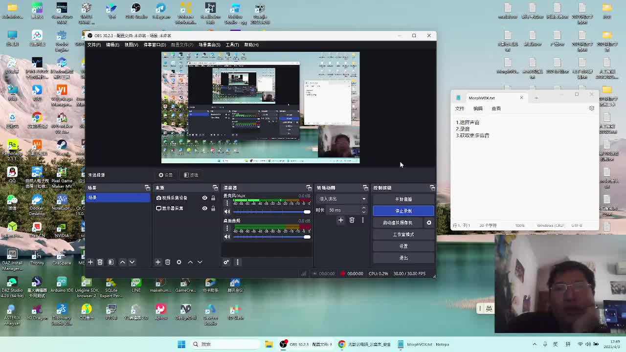Viewport: 626px width, 352px height.
Task: Open virtual camera settings gear
Action: point(429,223)
